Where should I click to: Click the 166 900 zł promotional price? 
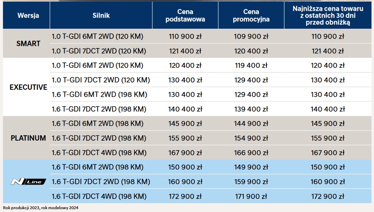click(251, 153)
